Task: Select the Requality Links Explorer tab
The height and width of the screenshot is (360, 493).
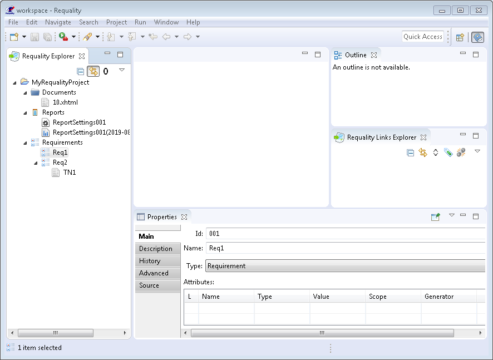Action: (381, 137)
